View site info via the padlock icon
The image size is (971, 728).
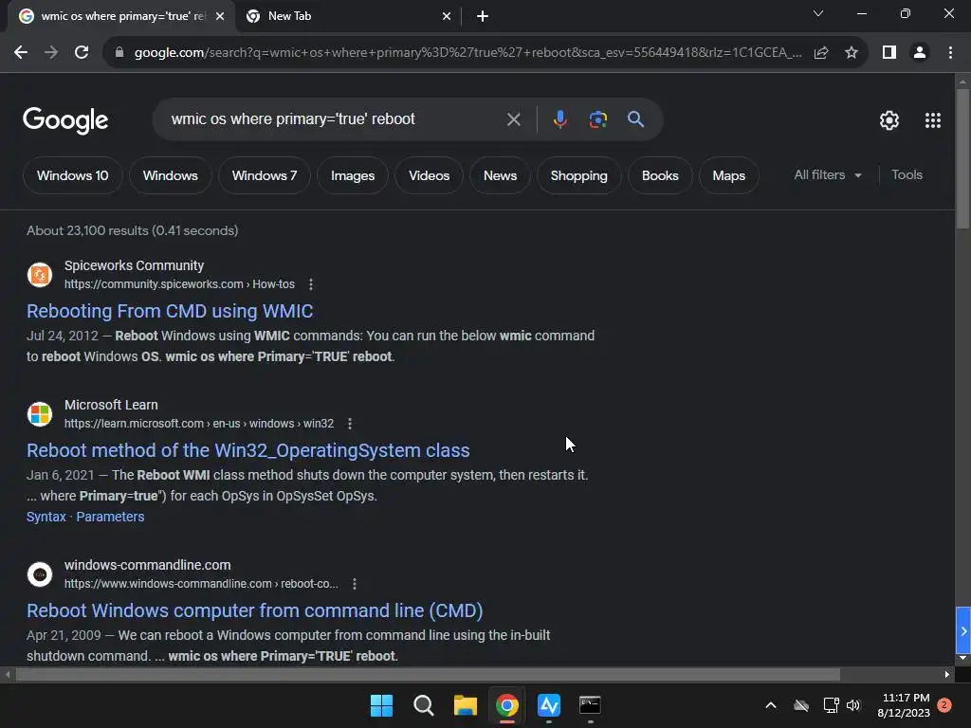(x=119, y=53)
